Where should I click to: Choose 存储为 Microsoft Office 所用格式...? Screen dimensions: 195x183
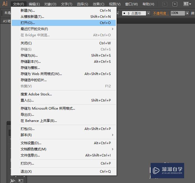(x=64, y=109)
